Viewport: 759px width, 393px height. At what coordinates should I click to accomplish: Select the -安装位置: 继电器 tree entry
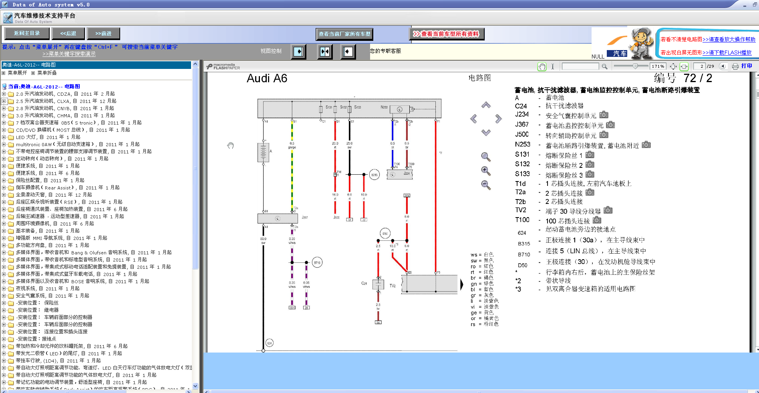click(x=37, y=310)
